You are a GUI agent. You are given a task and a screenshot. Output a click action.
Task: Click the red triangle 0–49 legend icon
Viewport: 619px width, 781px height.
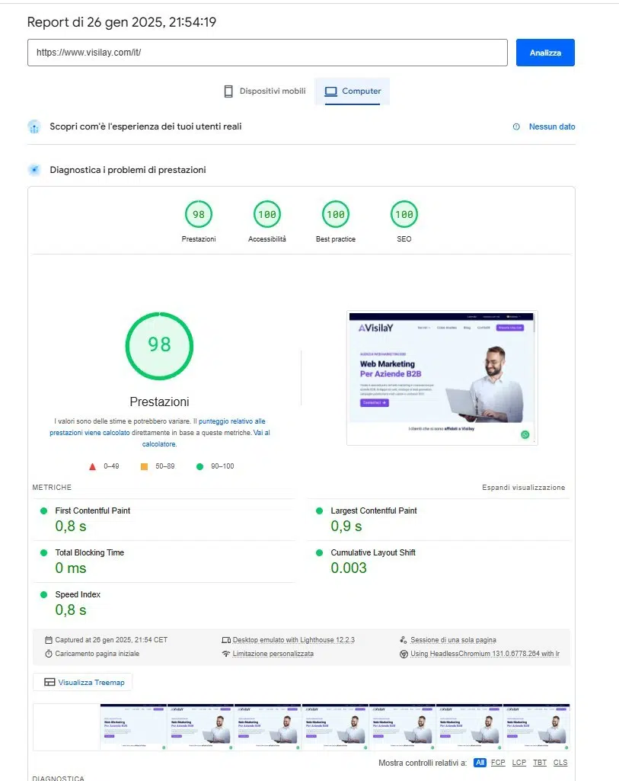pos(92,467)
